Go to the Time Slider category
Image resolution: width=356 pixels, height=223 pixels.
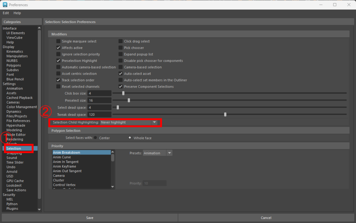point(15,162)
